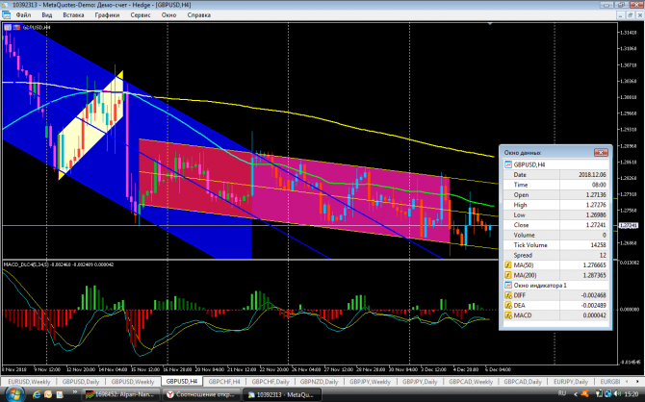This screenshot has height=402, width=645.
Task: Switch to GBPCHF,H4 chart tab
Action: pos(224,382)
